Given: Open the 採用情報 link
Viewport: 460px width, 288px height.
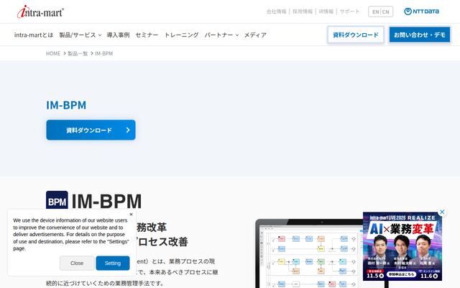Looking at the screenshot, I should pos(303,12).
